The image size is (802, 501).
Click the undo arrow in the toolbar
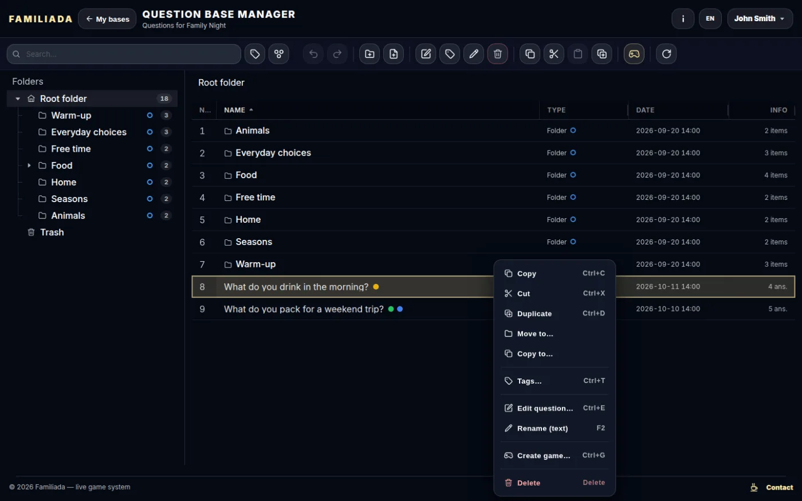tap(313, 54)
